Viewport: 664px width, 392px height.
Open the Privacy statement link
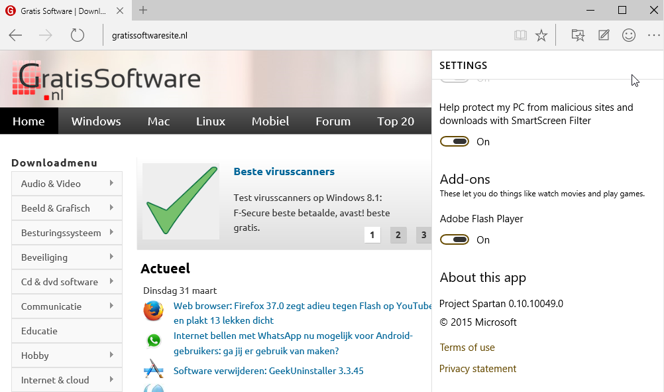478,369
